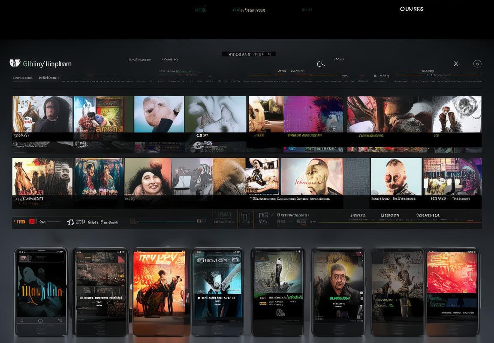
Task: Click the orange label left of the red square
Action: click(x=20, y=222)
